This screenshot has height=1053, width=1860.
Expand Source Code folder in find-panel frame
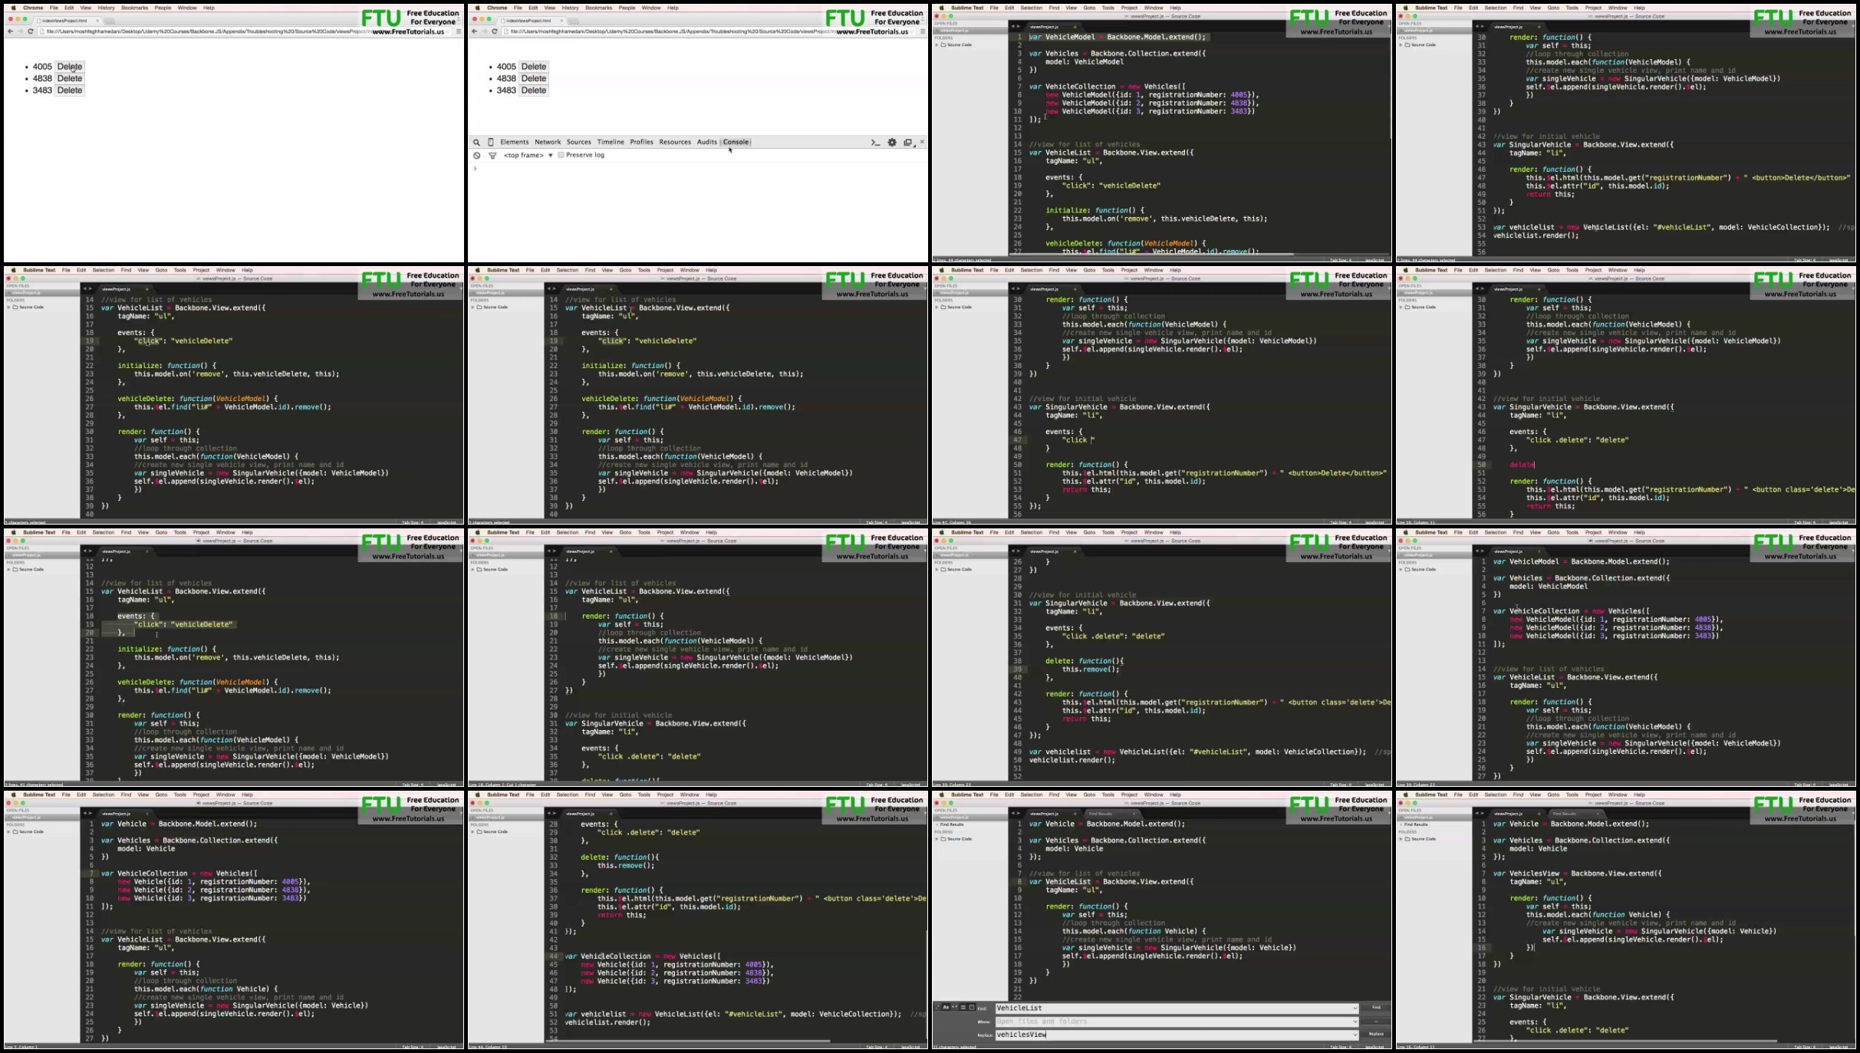[x=937, y=839]
